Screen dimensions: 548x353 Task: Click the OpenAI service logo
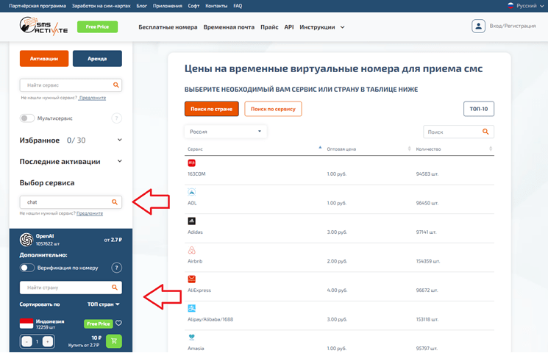coord(26,240)
